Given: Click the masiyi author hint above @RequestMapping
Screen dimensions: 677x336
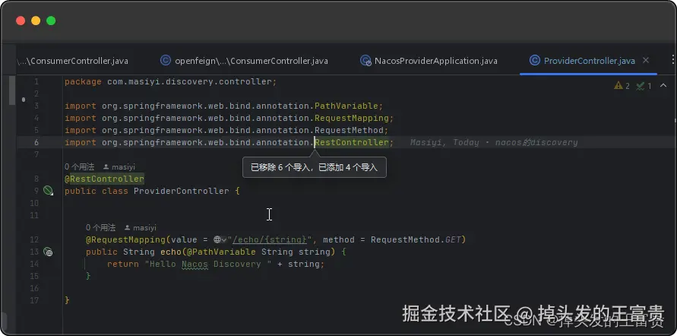Looking at the screenshot, I should coord(141,227).
